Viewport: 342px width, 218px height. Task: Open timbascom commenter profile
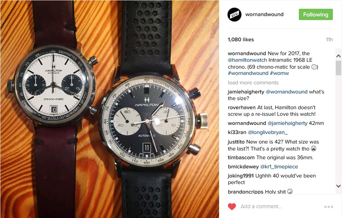click(x=241, y=157)
